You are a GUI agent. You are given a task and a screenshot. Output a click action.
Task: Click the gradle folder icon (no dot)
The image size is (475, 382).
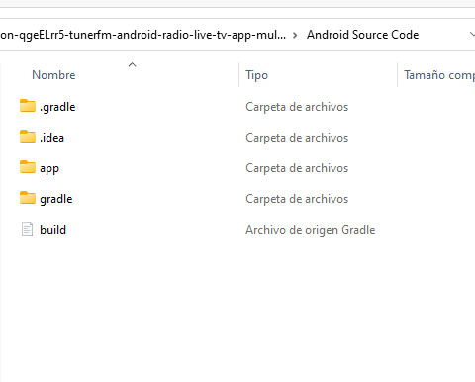28,198
